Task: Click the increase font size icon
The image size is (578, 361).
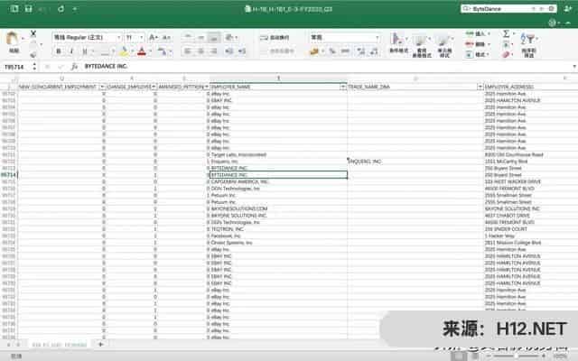Action: click(153, 37)
